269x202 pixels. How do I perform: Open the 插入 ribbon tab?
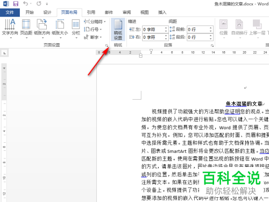coord(162,12)
